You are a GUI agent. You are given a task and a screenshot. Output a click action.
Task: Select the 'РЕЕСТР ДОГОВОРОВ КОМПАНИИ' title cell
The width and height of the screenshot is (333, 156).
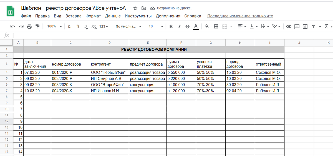tap(154, 49)
